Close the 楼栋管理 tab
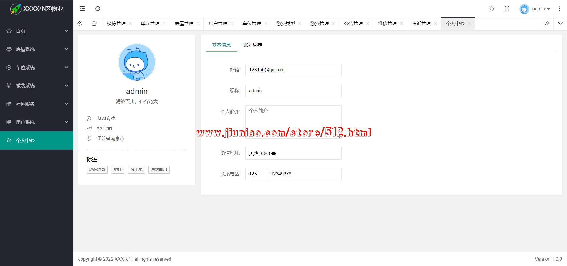The height and width of the screenshot is (266, 567). click(130, 24)
